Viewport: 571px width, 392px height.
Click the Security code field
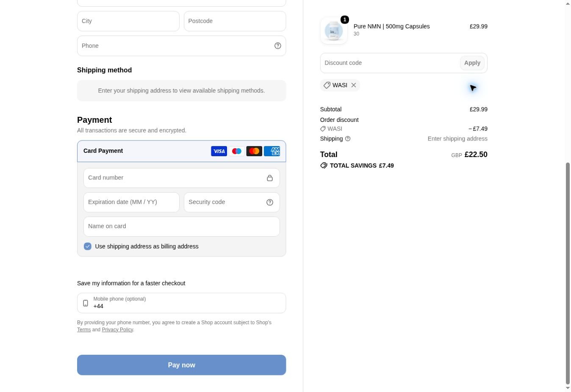tap(232, 202)
